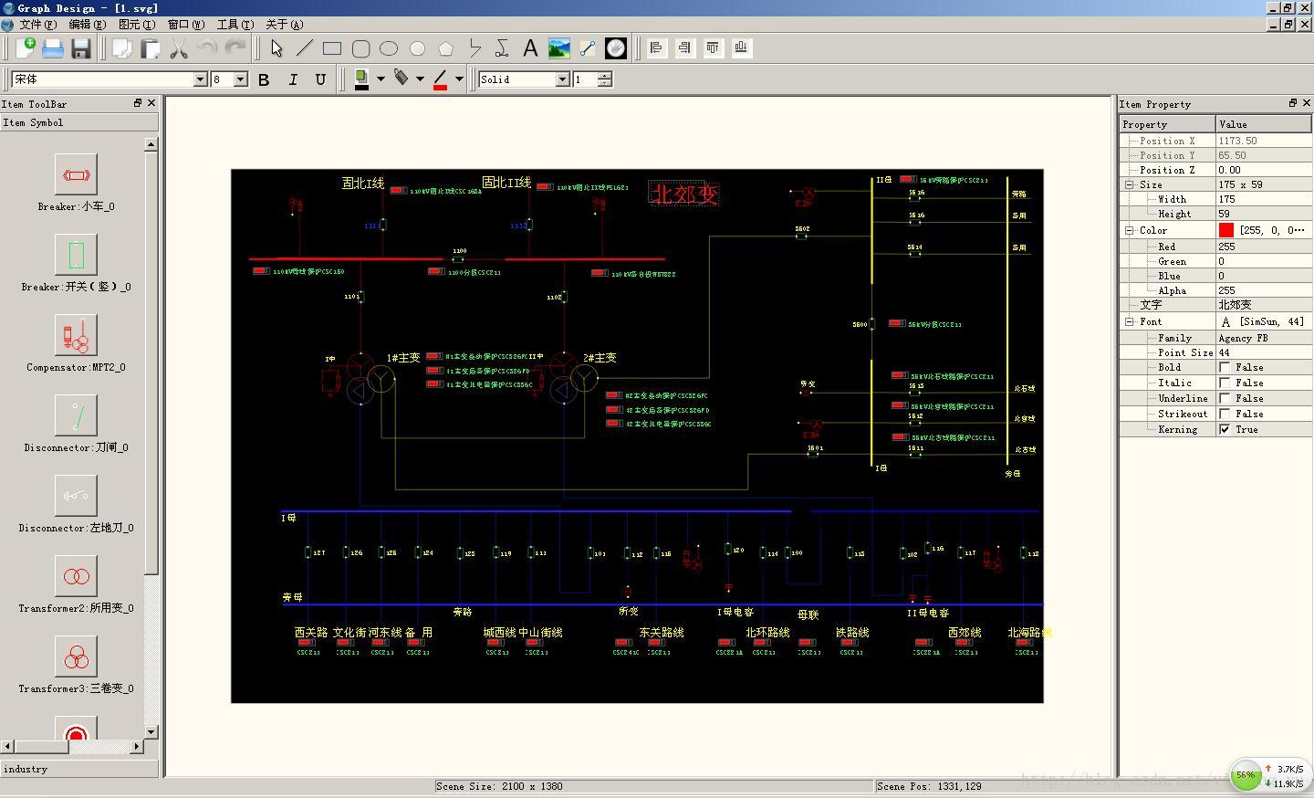
Task: Click the Copy icon in the toolbar
Action: (x=122, y=48)
